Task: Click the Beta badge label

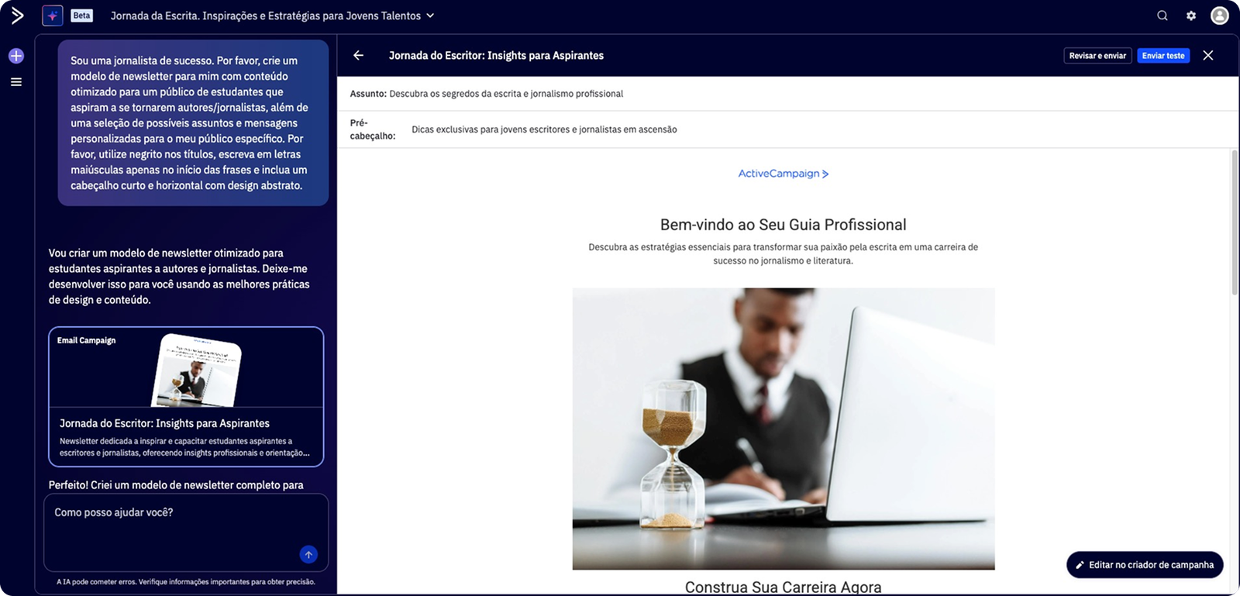Action: coord(81,16)
